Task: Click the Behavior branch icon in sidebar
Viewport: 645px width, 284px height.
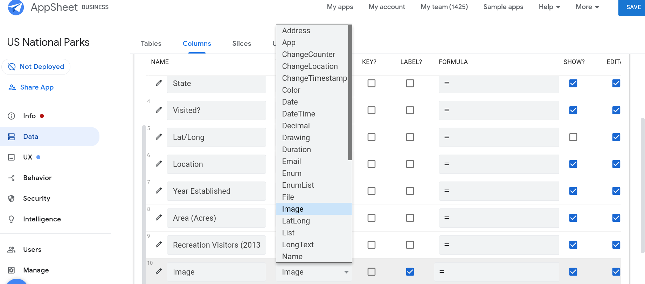Action: coord(12,178)
